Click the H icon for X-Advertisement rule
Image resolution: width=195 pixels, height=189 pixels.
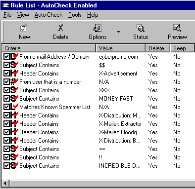(14, 74)
